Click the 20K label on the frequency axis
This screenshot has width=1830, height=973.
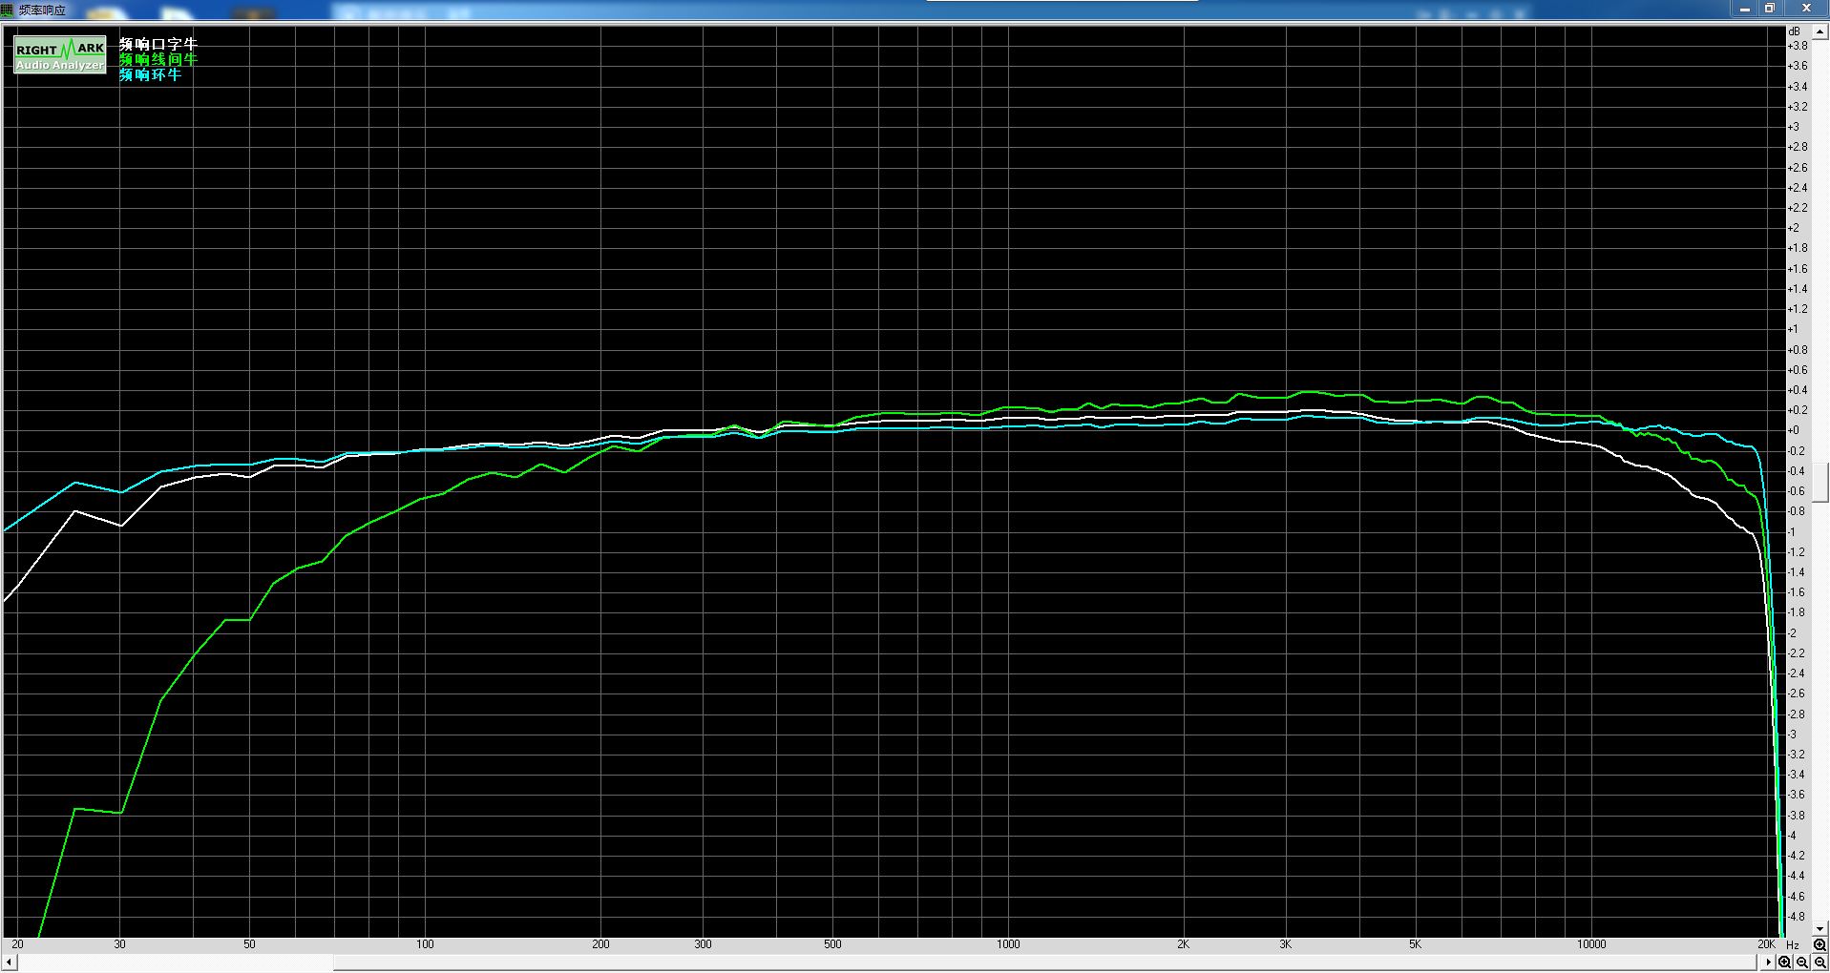pyautogui.click(x=1767, y=944)
